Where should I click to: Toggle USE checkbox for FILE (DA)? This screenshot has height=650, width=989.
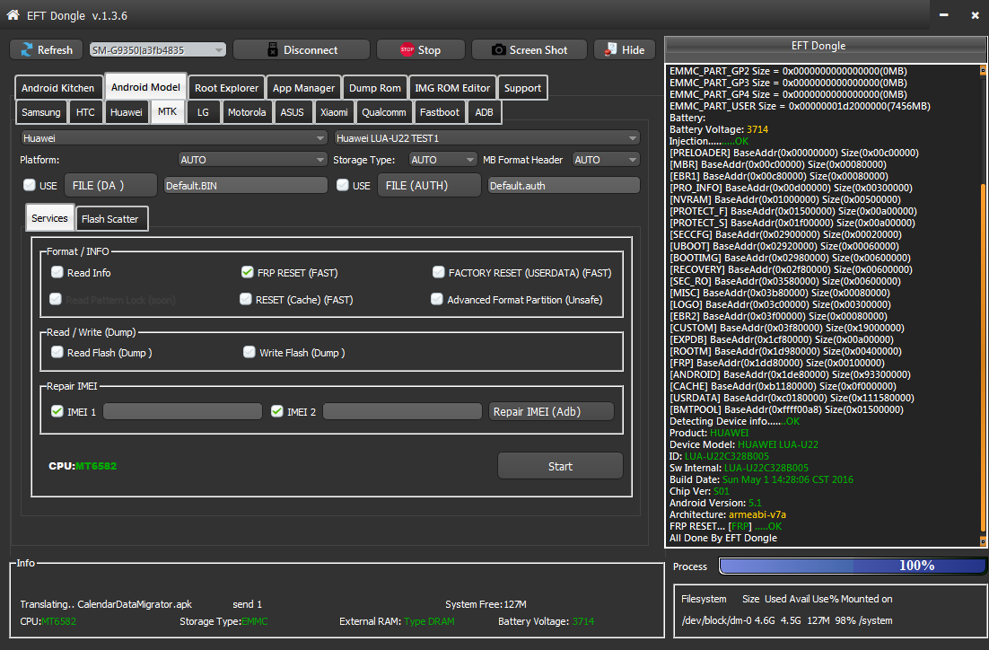point(30,185)
